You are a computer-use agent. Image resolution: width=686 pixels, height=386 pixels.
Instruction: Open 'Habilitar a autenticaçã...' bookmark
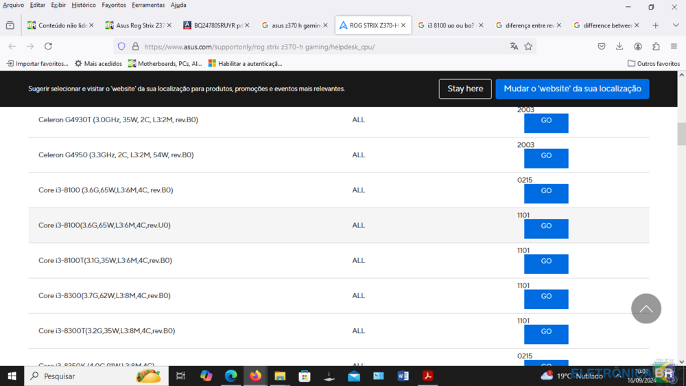(245, 63)
